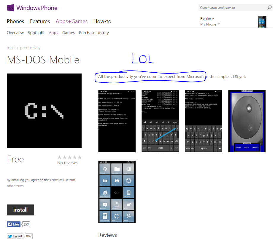Select the Apps sub-tab
The width and height of the screenshot is (278, 243).
[53, 33]
